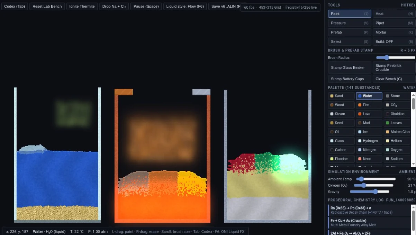The width and height of the screenshot is (416, 235).
Task: Ignite the thermite reaction
Action: 82,6
